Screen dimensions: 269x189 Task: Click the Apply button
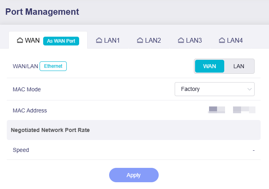(134, 175)
